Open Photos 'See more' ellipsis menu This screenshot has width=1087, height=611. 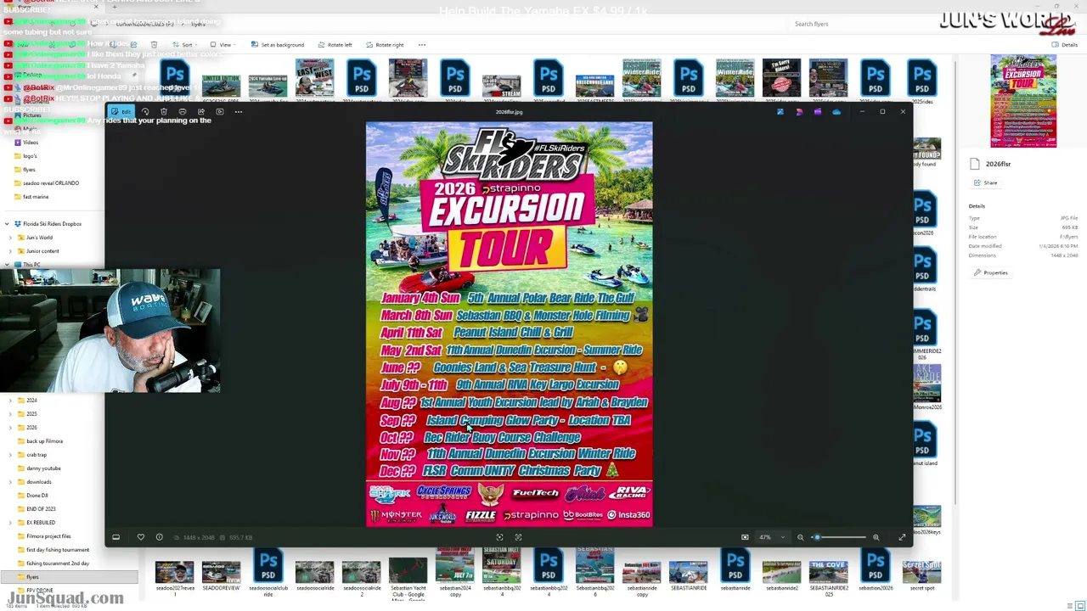point(239,112)
